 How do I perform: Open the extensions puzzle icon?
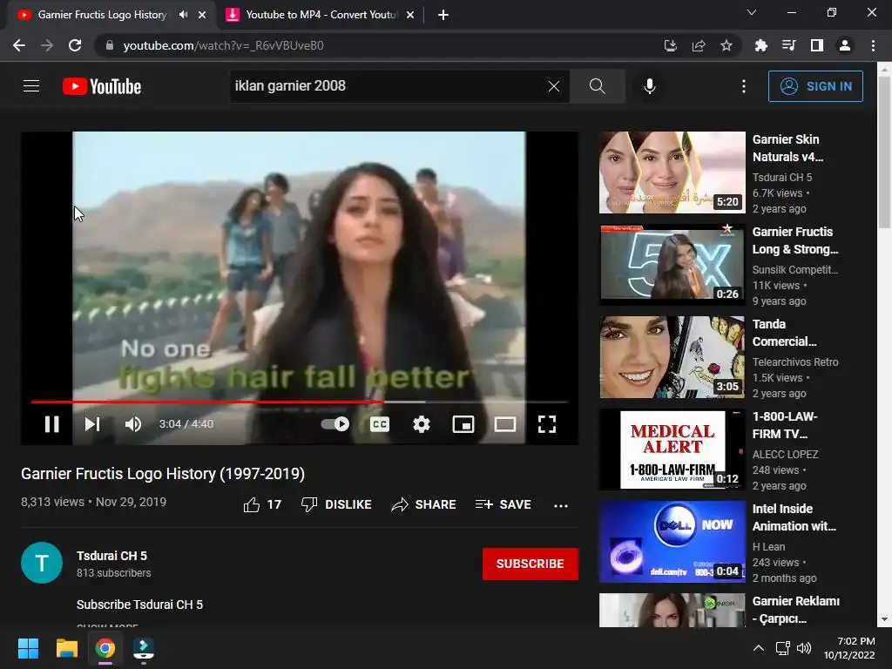tap(760, 45)
